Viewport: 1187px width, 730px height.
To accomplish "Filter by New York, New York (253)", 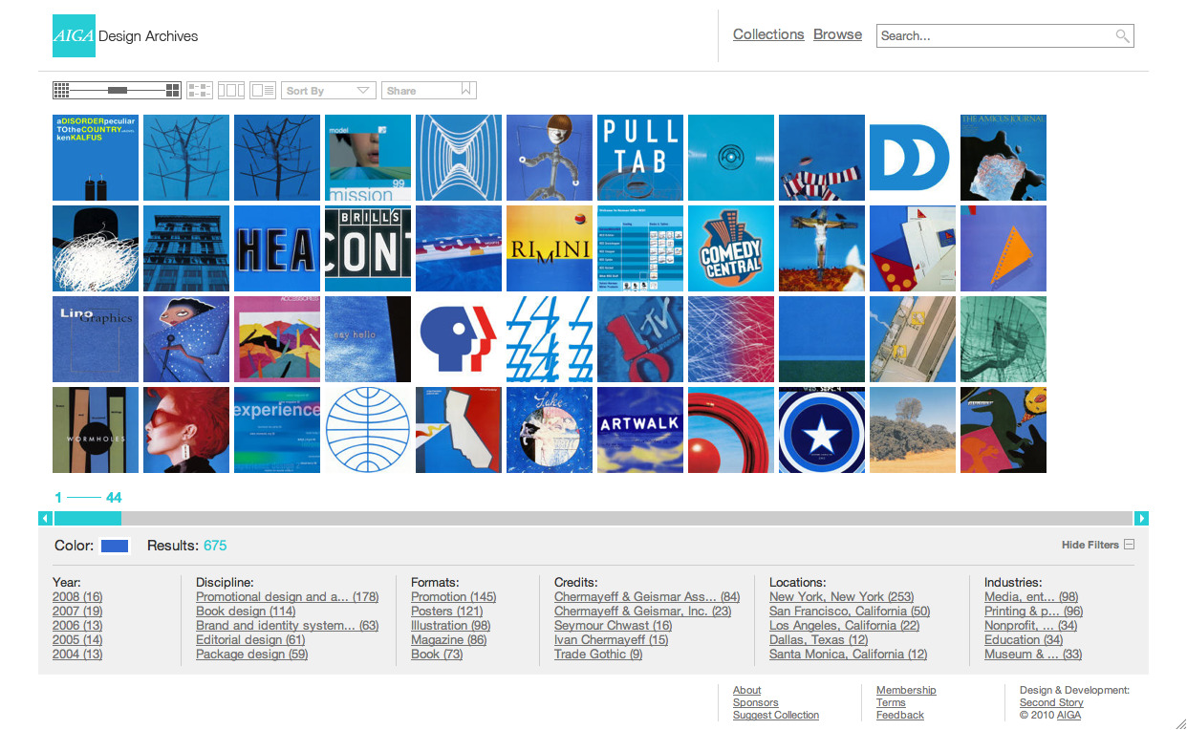I will tap(842, 597).
